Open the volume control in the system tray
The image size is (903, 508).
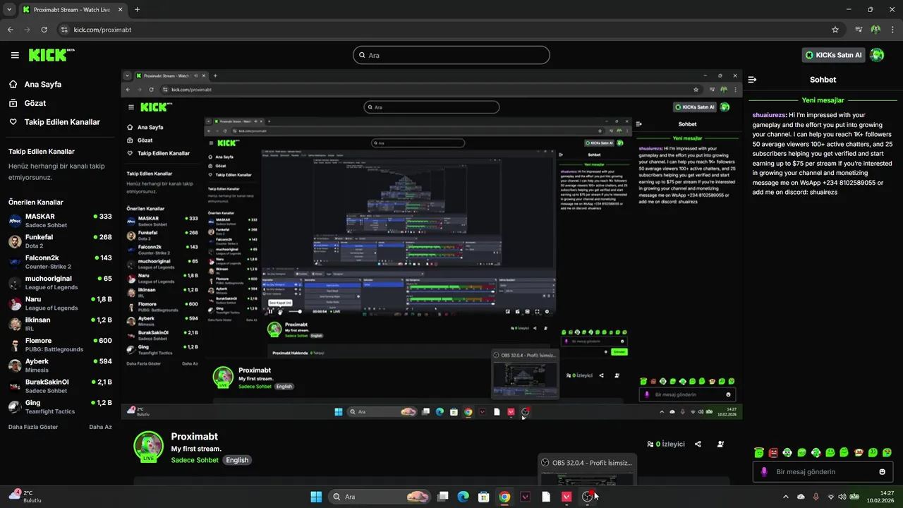pos(842,497)
